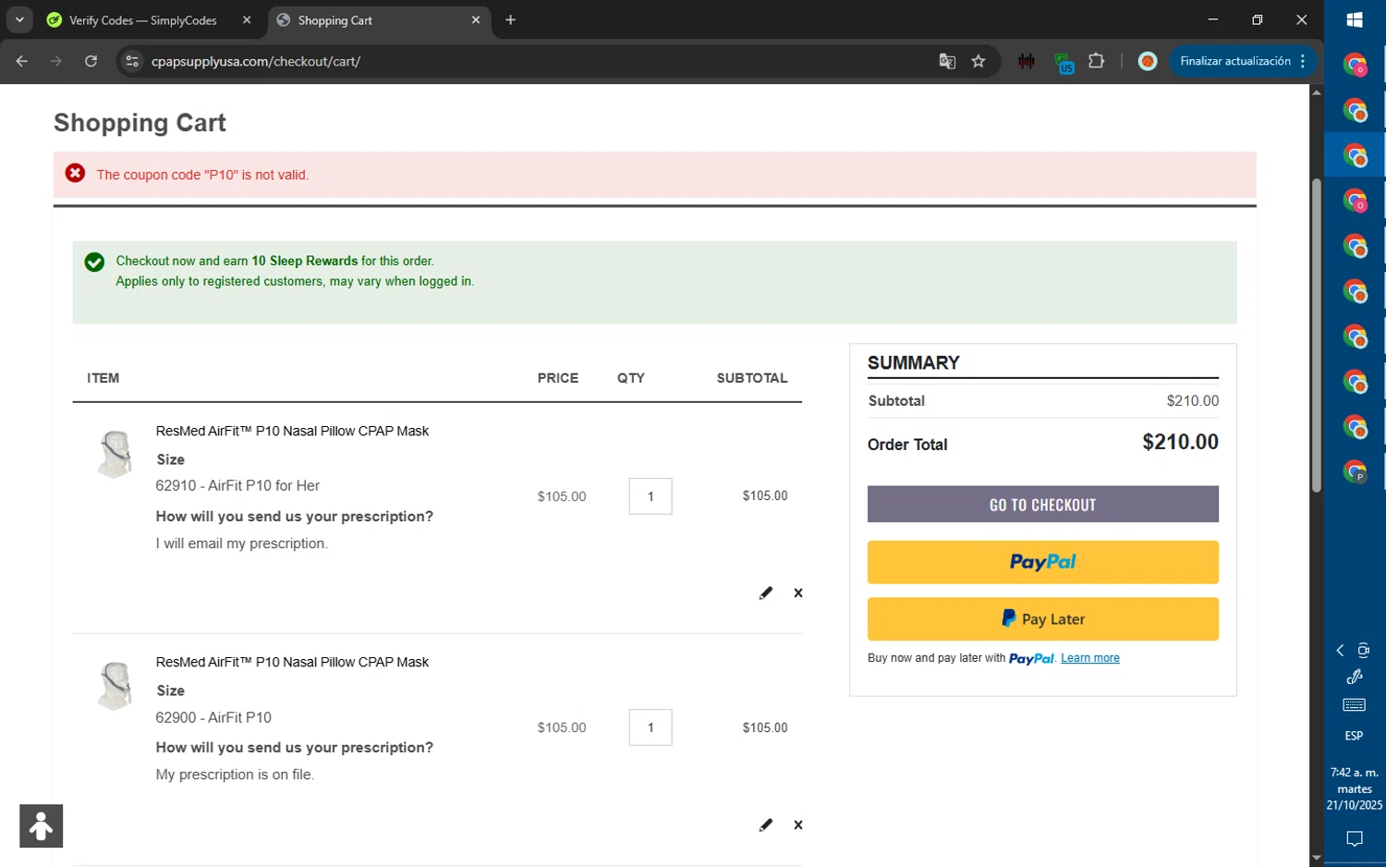The image size is (1386, 867).
Task: Click the ESP language indicator
Action: 1354,736
